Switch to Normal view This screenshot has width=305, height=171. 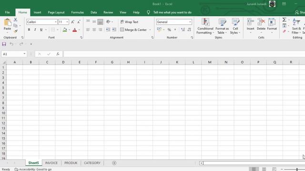254,169
